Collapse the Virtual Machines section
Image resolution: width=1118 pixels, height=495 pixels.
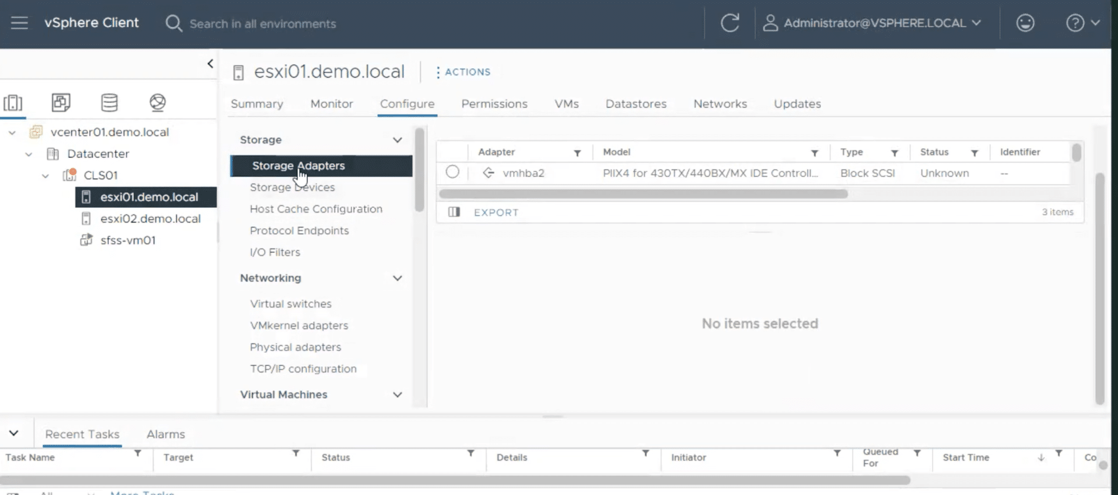tap(397, 394)
